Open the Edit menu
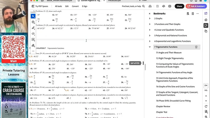This screenshot has width=210, height=118. [67, 6]
